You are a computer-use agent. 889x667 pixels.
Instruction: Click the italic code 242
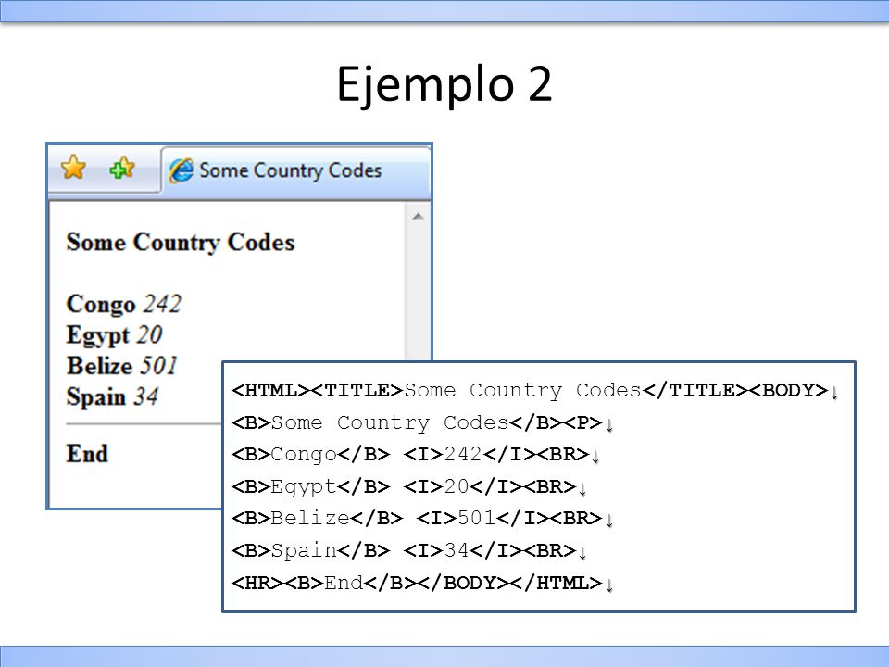[161, 304]
